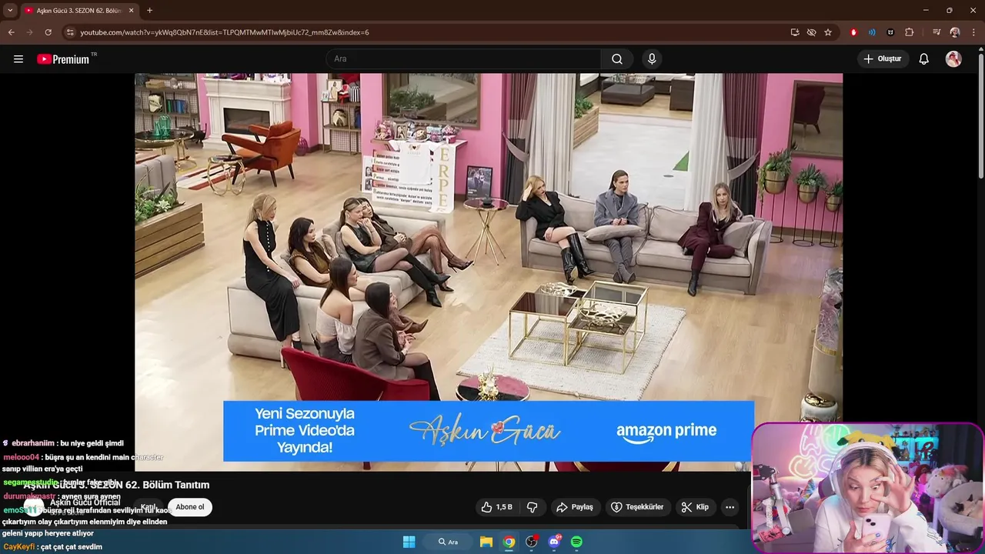
Task: Start voice search with microphone
Action: click(x=652, y=59)
